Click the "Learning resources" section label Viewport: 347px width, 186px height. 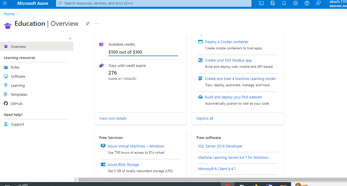[19, 58]
